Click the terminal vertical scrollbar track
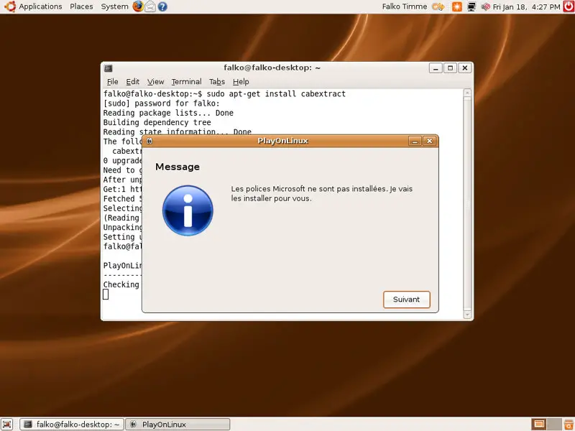The height and width of the screenshot is (431, 575). pos(467,204)
